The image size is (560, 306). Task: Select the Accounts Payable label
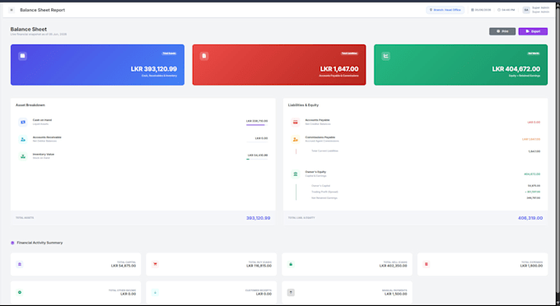pos(318,120)
